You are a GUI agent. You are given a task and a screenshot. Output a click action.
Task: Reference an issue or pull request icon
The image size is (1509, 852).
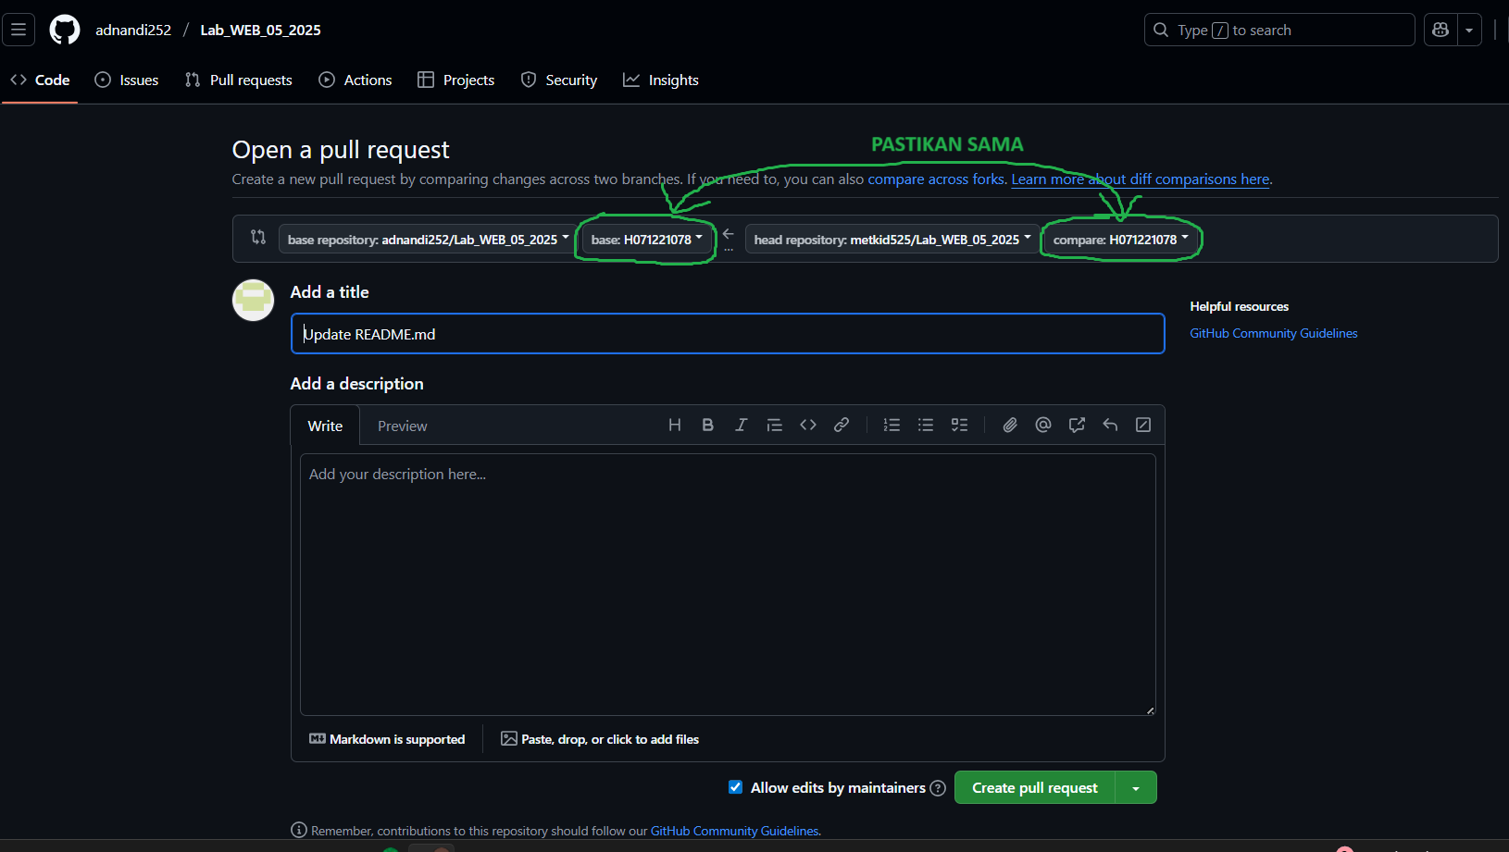point(1077,425)
